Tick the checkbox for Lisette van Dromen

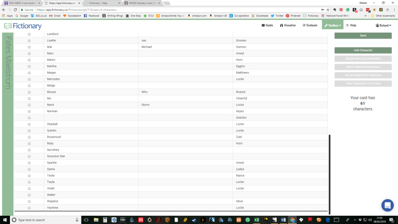click(29, 40)
